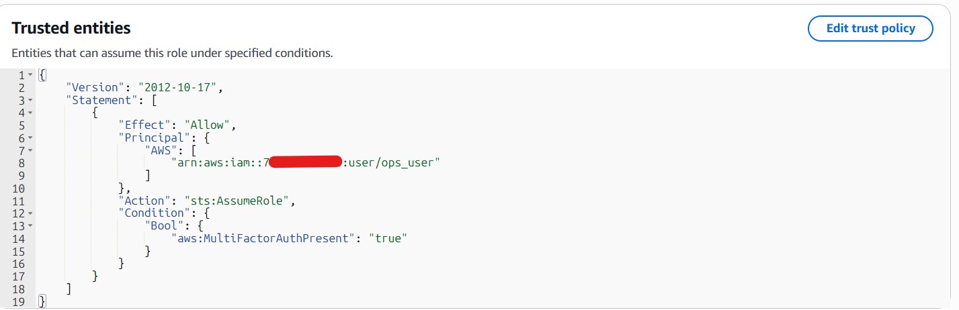Collapse the Statement array fold arrow

[x=30, y=100]
